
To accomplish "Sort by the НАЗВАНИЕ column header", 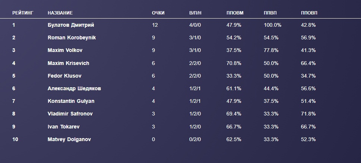I will 60,13.
